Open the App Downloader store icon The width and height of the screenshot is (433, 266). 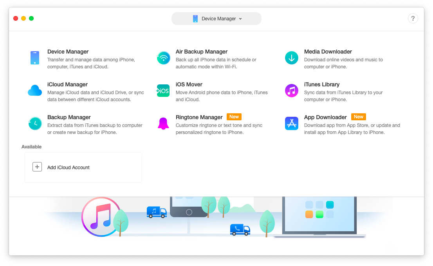292,123
